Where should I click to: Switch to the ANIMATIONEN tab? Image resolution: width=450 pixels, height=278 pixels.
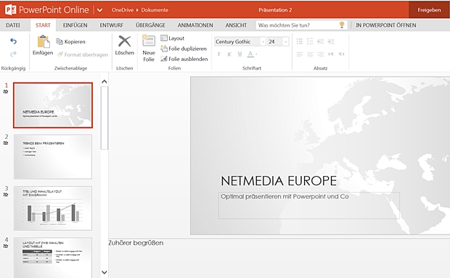195,25
